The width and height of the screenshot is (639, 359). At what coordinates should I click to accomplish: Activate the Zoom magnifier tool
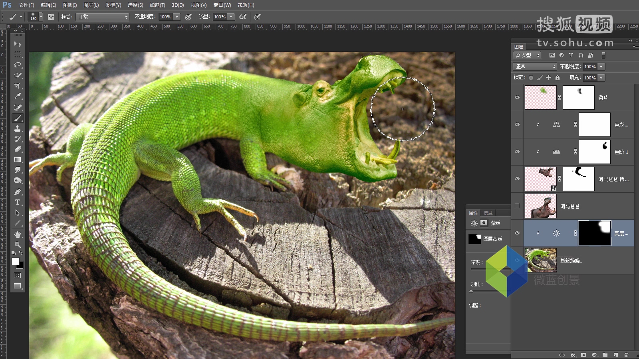click(18, 245)
